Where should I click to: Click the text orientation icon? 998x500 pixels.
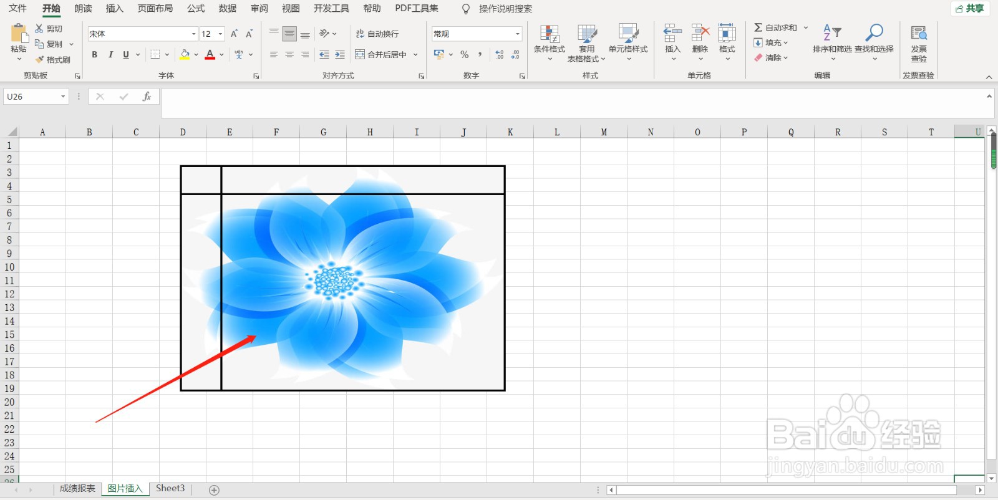[324, 34]
